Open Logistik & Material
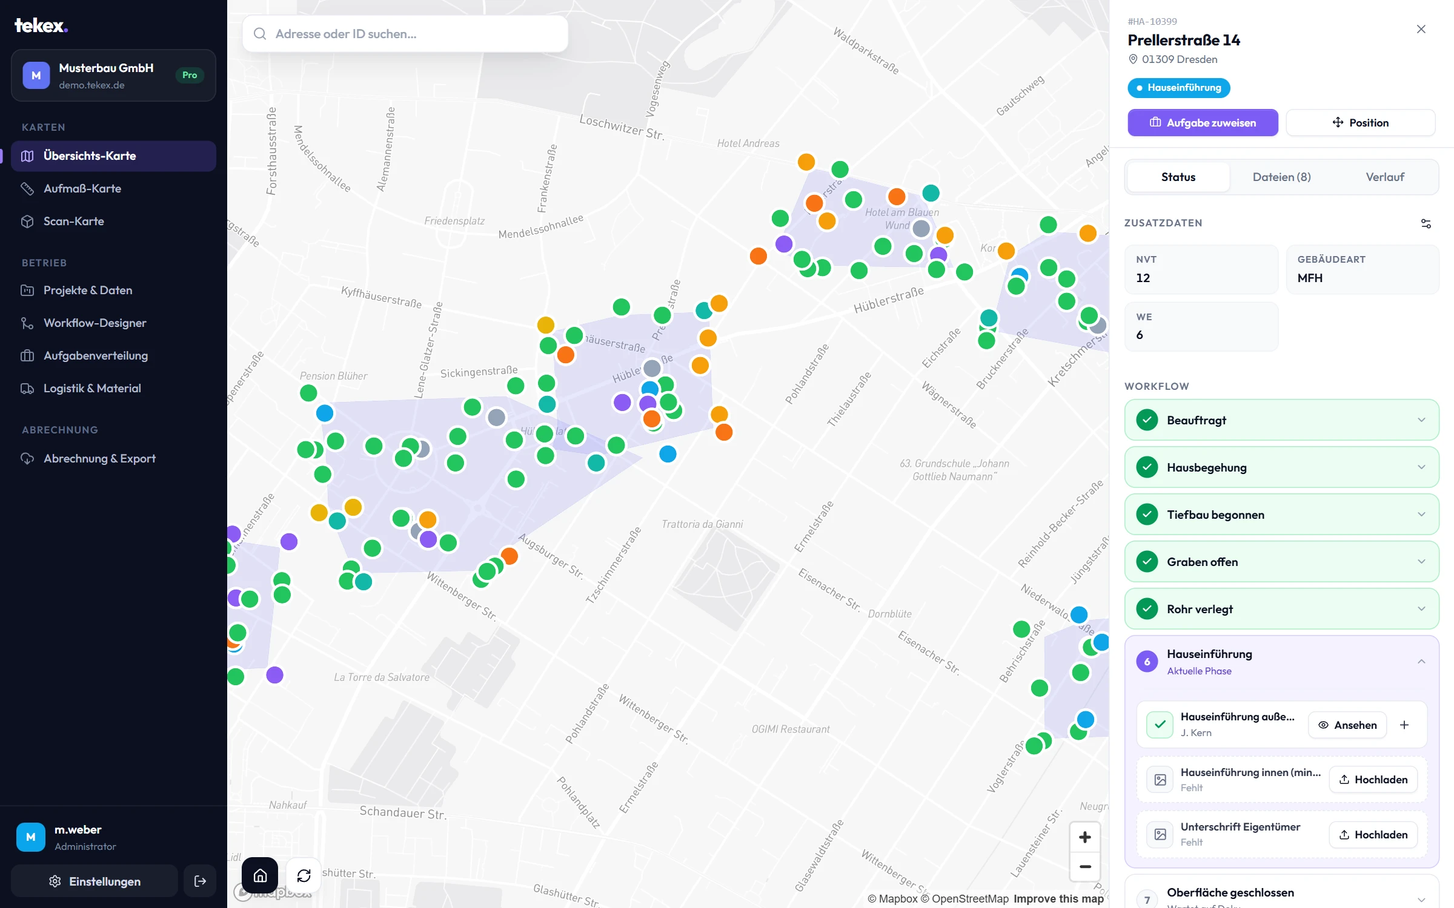1454x908 pixels. 113,388
